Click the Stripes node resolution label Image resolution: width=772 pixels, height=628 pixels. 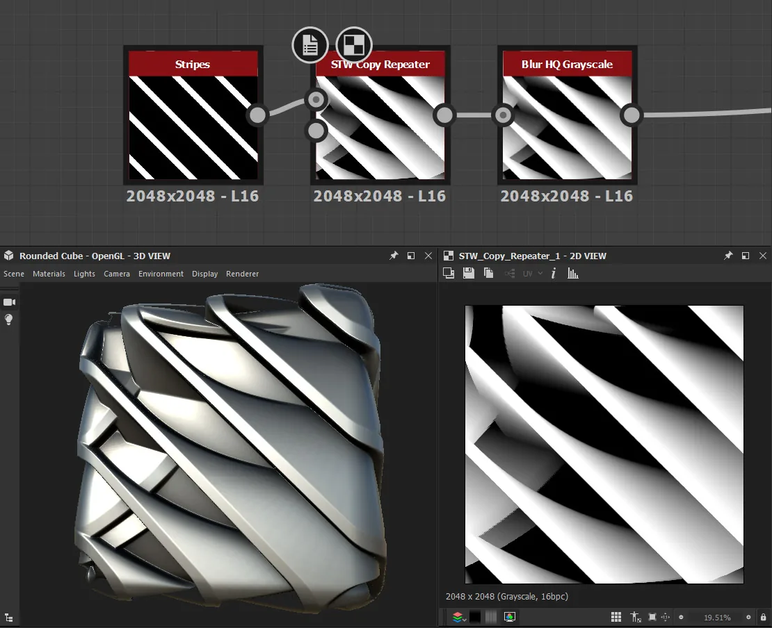coord(193,196)
